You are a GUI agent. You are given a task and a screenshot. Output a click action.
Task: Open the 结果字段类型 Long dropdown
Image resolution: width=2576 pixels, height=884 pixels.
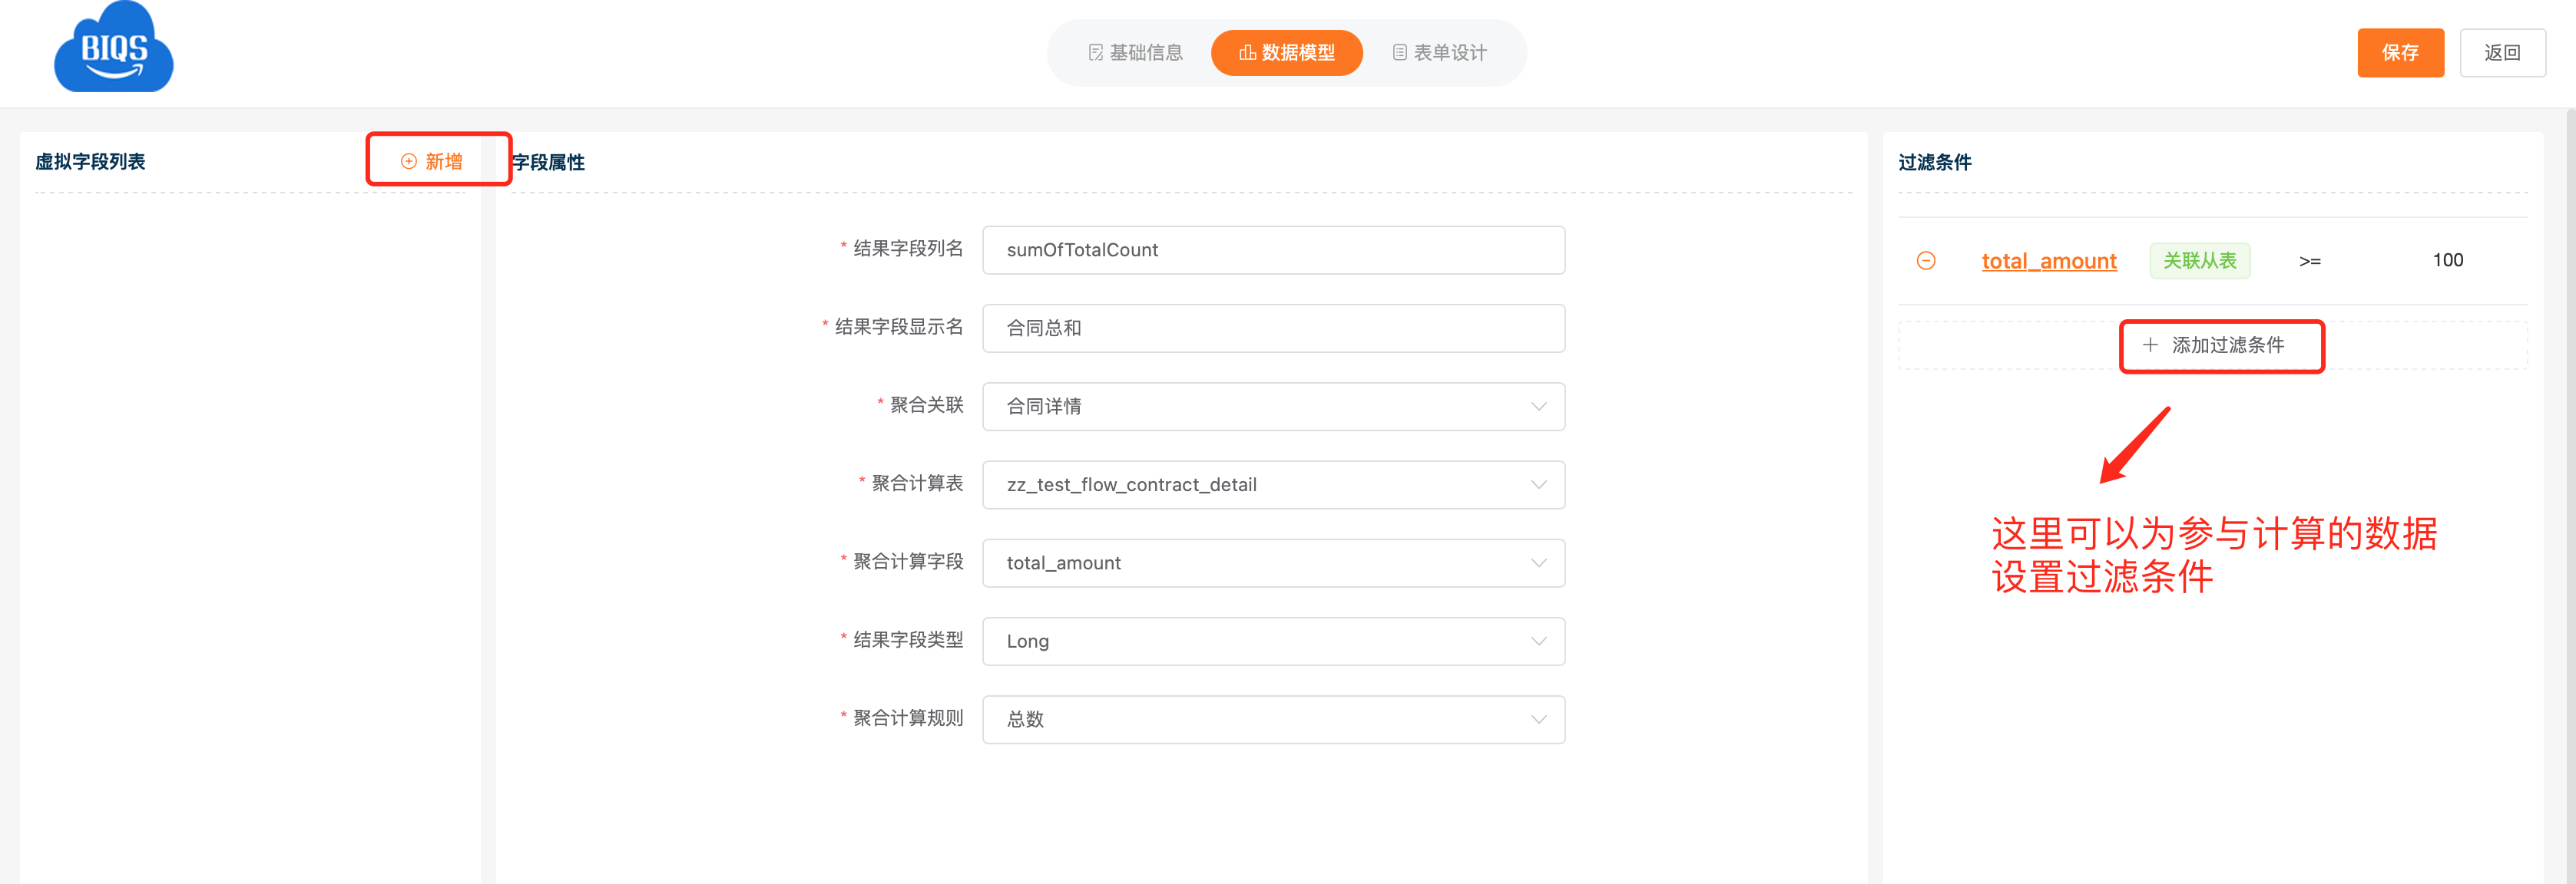[1273, 642]
